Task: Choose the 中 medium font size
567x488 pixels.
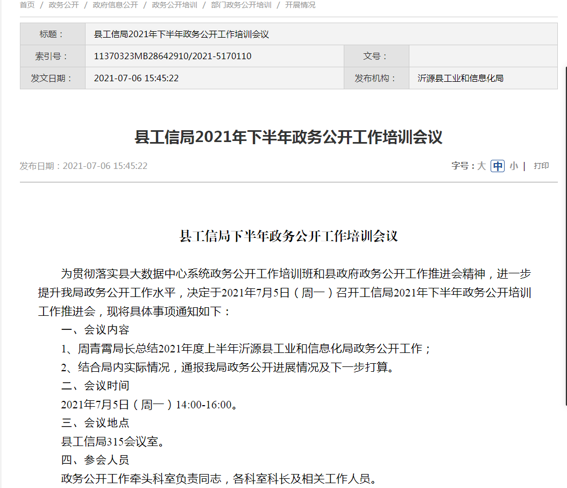Action: pyautogui.click(x=498, y=166)
